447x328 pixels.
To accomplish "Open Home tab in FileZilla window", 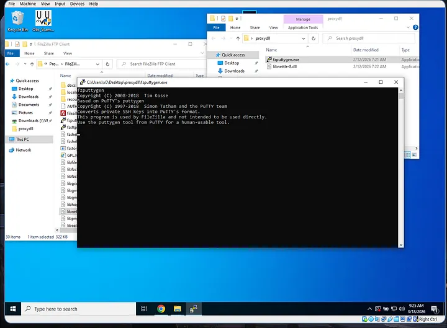I will pos(29,53).
